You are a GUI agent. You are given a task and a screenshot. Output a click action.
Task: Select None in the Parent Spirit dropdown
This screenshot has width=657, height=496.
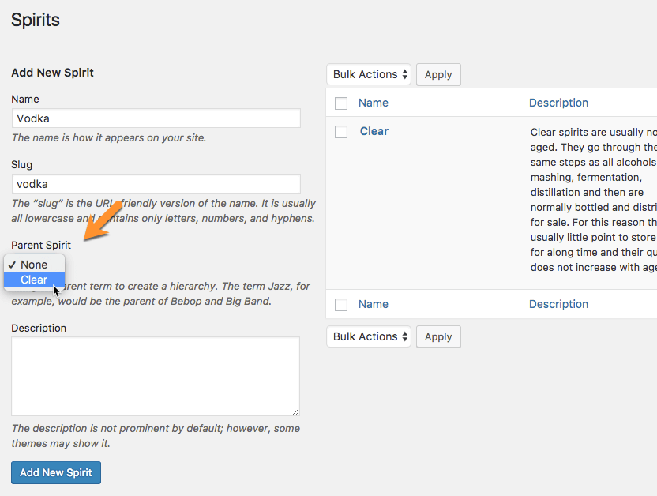click(34, 265)
